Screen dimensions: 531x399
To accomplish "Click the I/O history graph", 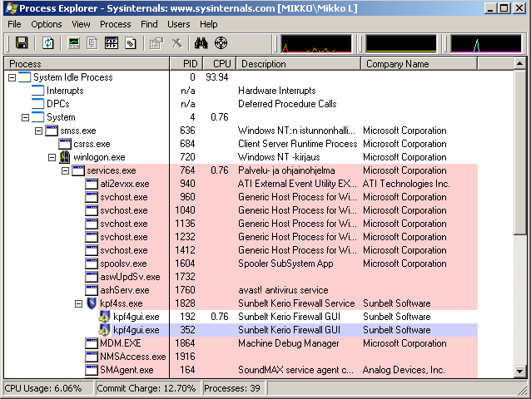I will click(x=485, y=44).
